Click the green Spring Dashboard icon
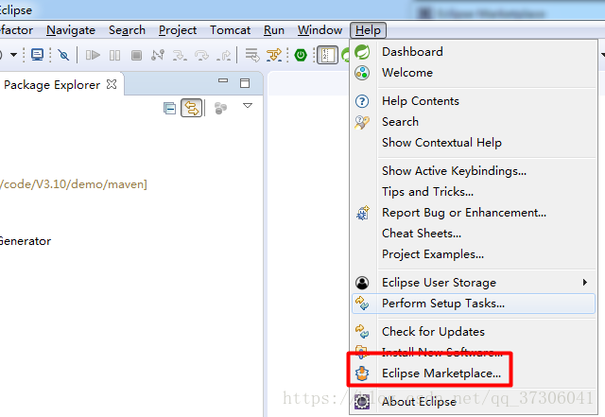 pyautogui.click(x=362, y=52)
